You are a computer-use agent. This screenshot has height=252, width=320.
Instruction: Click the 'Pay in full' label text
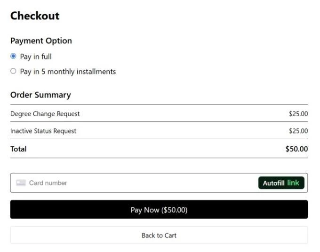pos(36,57)
